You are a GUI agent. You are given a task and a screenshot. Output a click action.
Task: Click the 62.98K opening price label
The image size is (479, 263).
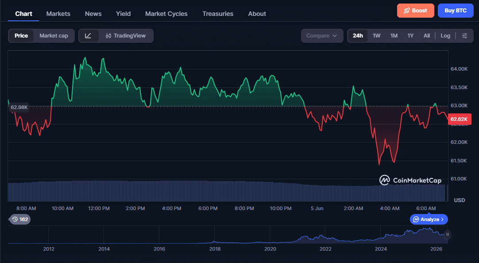tap(19, 107)
